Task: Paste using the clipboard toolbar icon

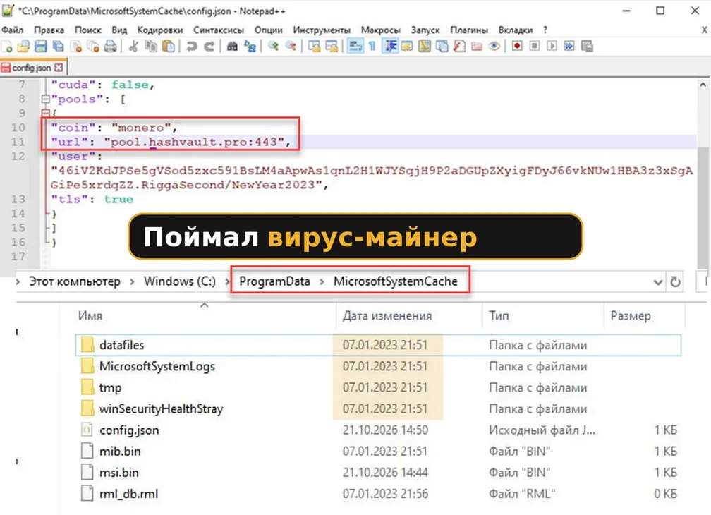Action: [x=168, y=47]
